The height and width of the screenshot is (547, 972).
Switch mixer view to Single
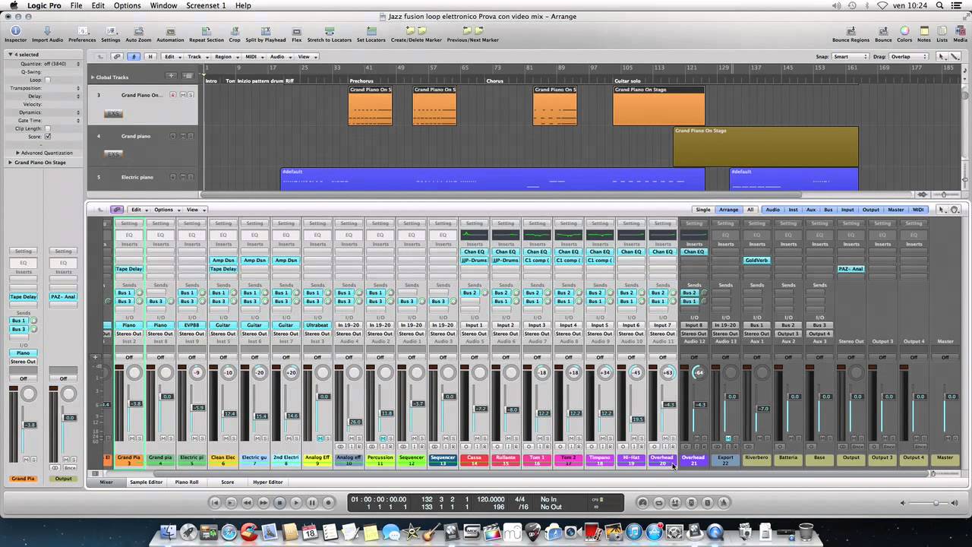pyautogui.click(x=703, y=210)
